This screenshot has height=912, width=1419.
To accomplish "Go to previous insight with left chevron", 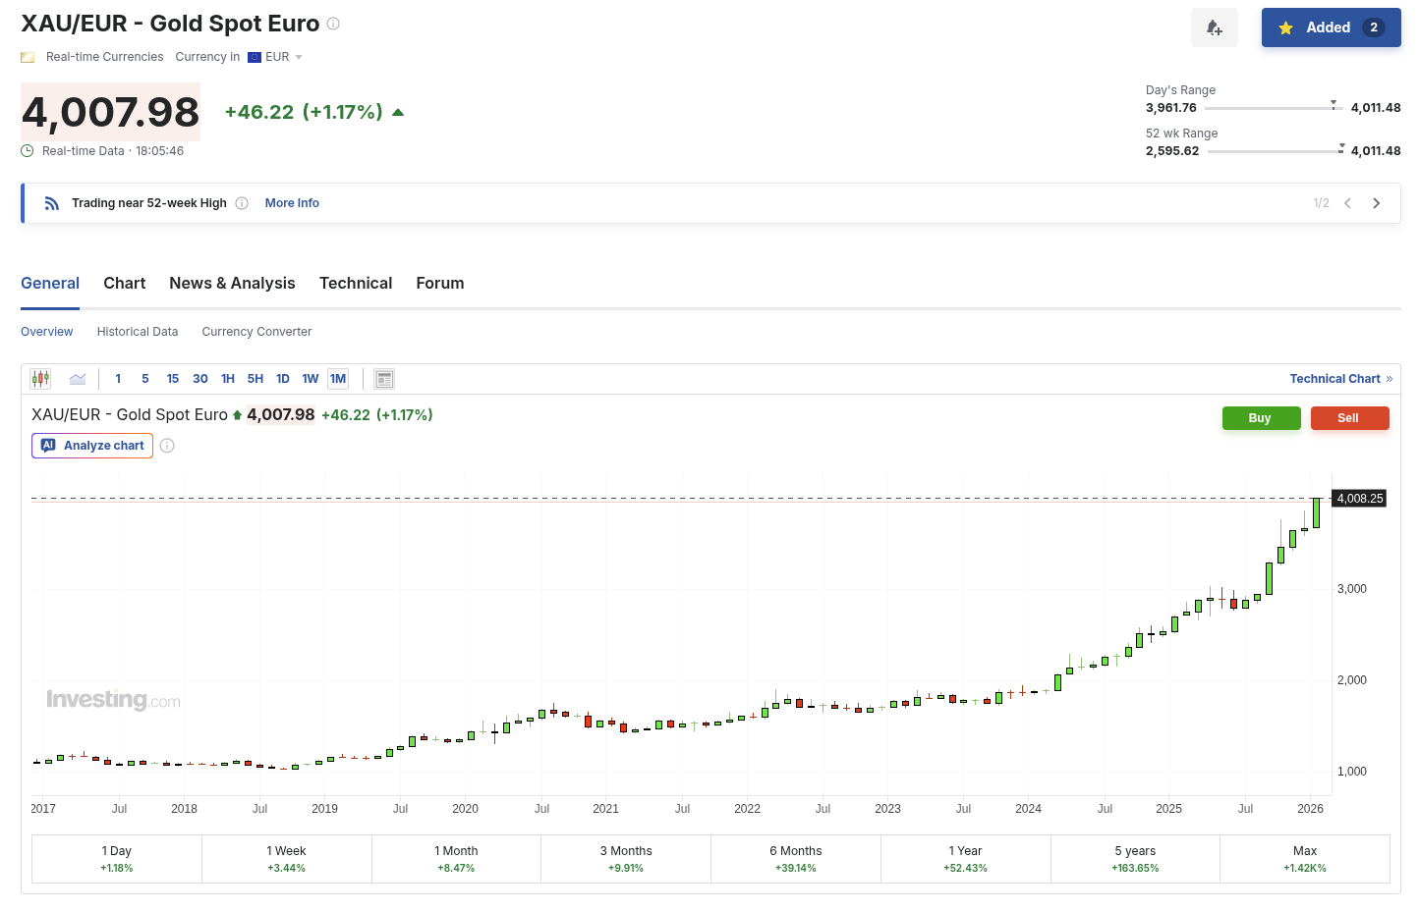I will click(x=1348, y=203).
